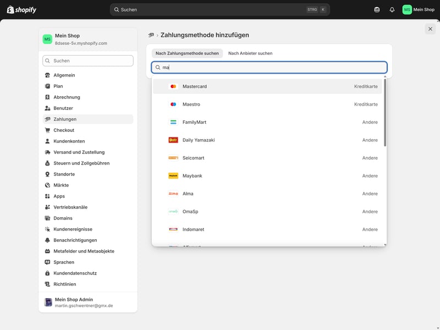Close the settings dialog with X
Screen dimensions: 440x330
[x=430, y=29]
